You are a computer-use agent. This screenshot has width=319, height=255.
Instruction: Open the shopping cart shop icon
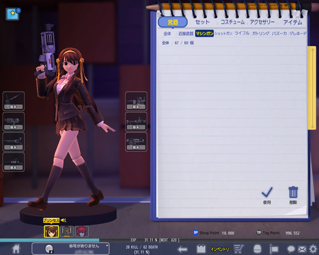pyautogui.click(x=238, y=249)
